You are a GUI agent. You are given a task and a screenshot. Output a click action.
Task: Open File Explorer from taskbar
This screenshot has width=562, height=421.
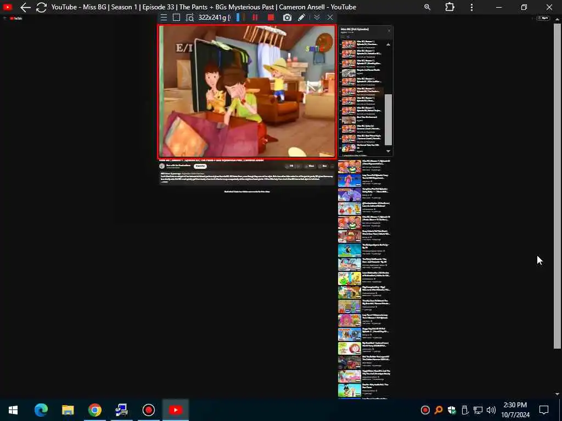68,410
